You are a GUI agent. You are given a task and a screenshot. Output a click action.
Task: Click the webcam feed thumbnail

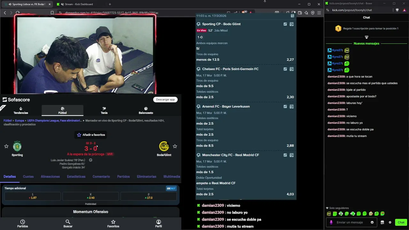click(x=86, y=54)
